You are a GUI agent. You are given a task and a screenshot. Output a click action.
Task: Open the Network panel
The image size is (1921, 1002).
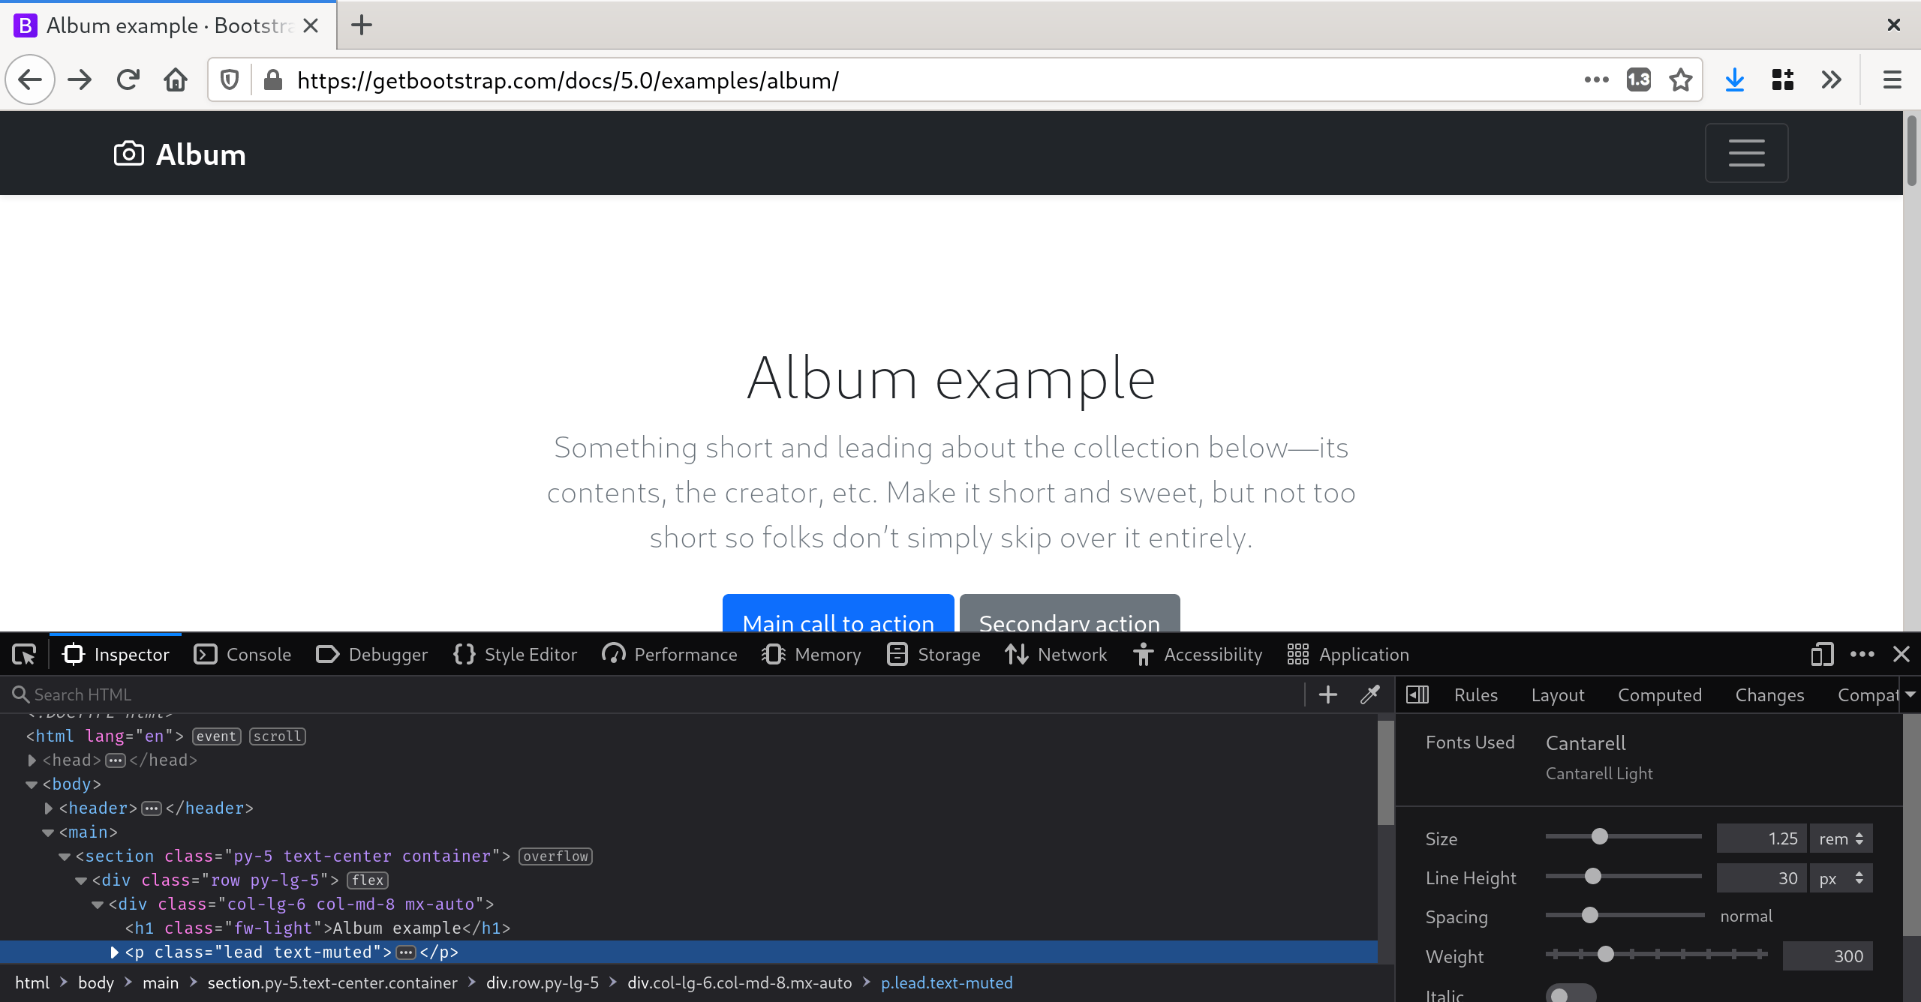[x=1055, y=654]
